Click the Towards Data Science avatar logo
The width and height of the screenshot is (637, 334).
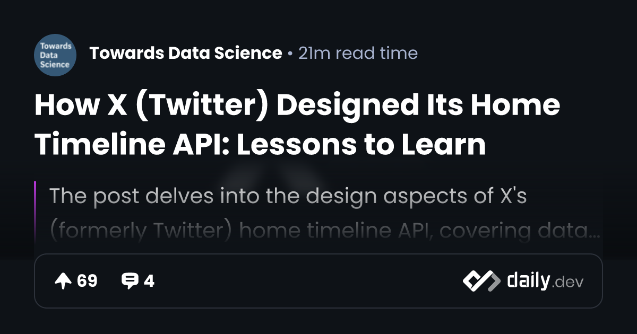55,54
